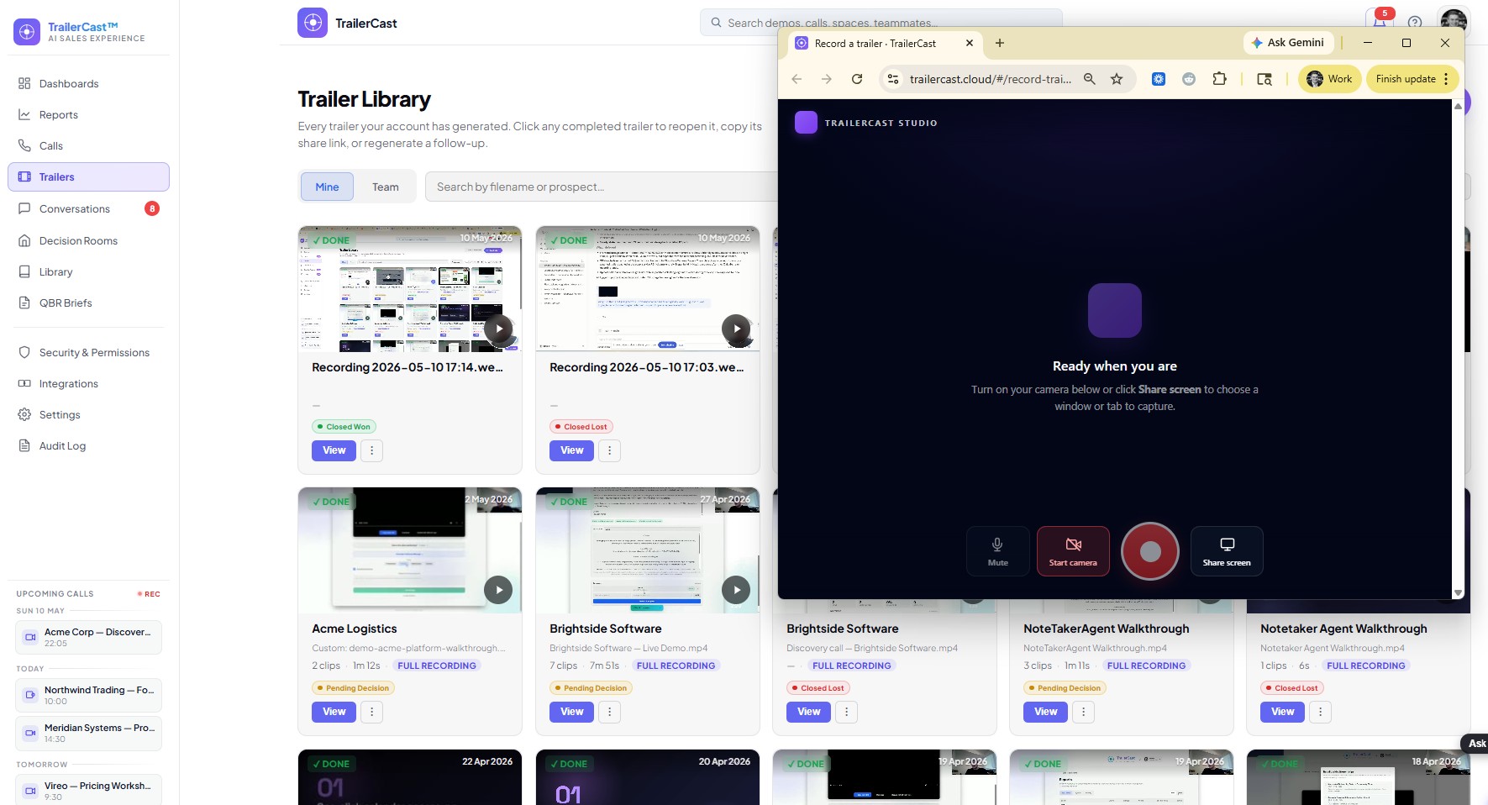Go back in the popup browser window
This screenshot has height=805, width=1488.
[797, 79]
